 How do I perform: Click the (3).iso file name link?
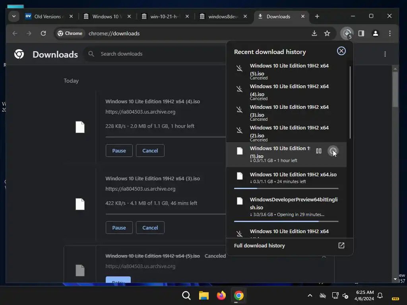153,178
